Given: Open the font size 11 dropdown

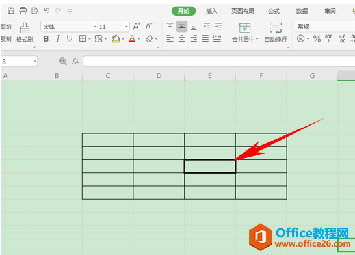Looking at the screenshot, I should click(126, 27).
